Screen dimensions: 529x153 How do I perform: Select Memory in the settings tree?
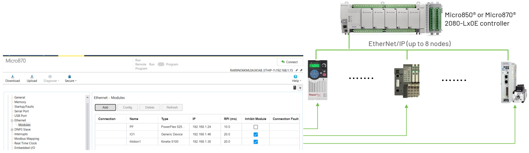coord(20,102)
